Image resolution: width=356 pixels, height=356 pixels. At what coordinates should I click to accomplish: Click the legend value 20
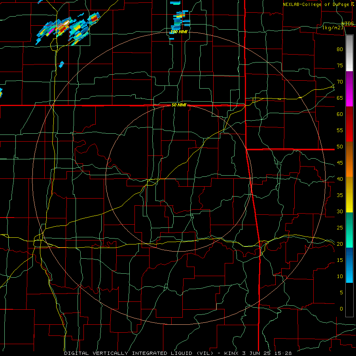pos(340,244)
